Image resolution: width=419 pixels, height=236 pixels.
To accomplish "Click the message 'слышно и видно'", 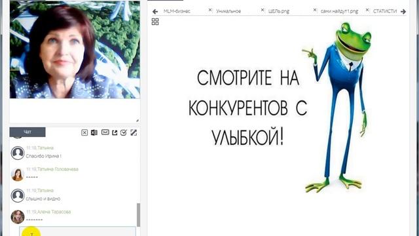I will (x=43, y=199).
